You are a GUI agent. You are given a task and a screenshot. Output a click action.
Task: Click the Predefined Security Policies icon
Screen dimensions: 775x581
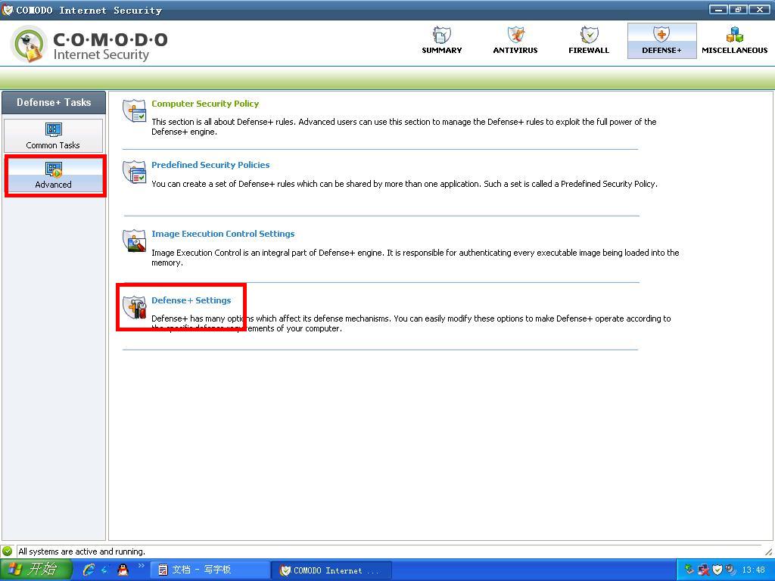click(x=135, y=172)
